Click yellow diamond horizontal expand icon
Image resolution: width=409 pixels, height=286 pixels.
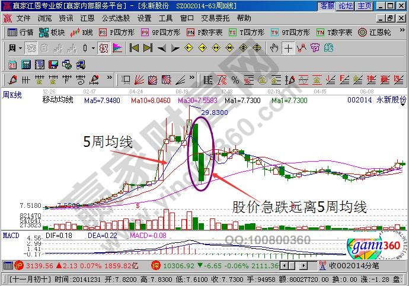pos(216,48)
